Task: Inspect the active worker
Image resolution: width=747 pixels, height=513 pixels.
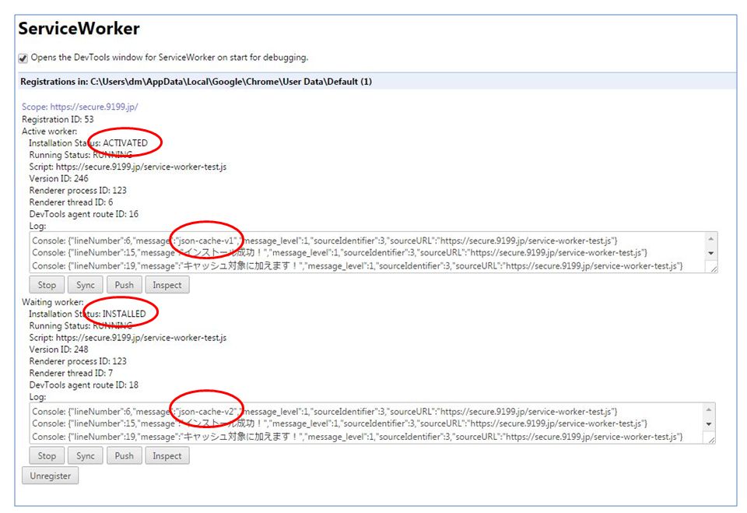Action: tap(167, 285)
